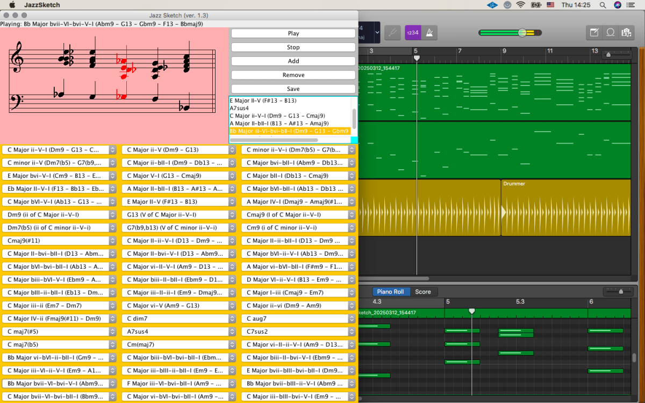Click the Add button in Jazz Sketch
The height and width of the screenshot is (403, 645).
click(x=293, y=61)
